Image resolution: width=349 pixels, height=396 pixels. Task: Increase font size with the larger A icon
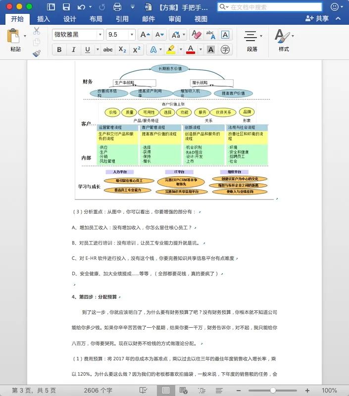click(x=145, y=35)
